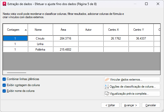Click the A-Z column sort options icon

click(x=107, y=87)
